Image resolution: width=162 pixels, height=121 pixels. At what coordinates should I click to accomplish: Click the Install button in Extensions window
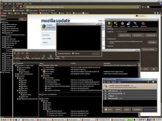[x=109, y=109]
